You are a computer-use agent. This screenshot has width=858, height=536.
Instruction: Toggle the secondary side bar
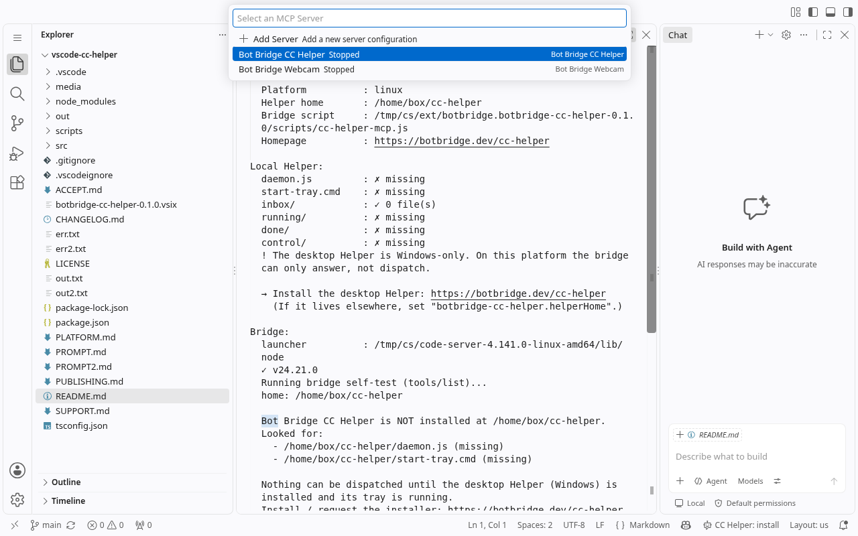pyautogui.click(x=847, y=11)
